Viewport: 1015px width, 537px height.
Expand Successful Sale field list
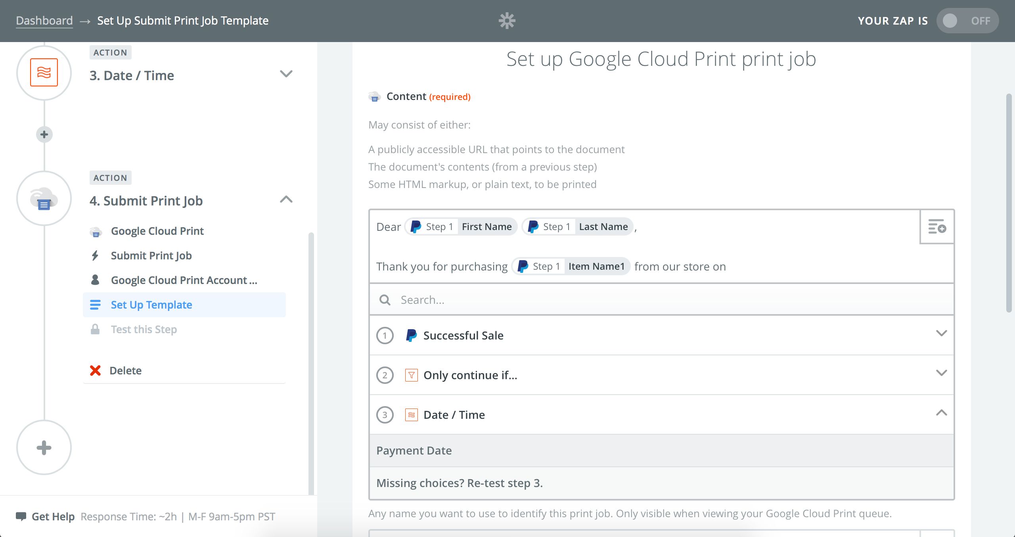941,333
